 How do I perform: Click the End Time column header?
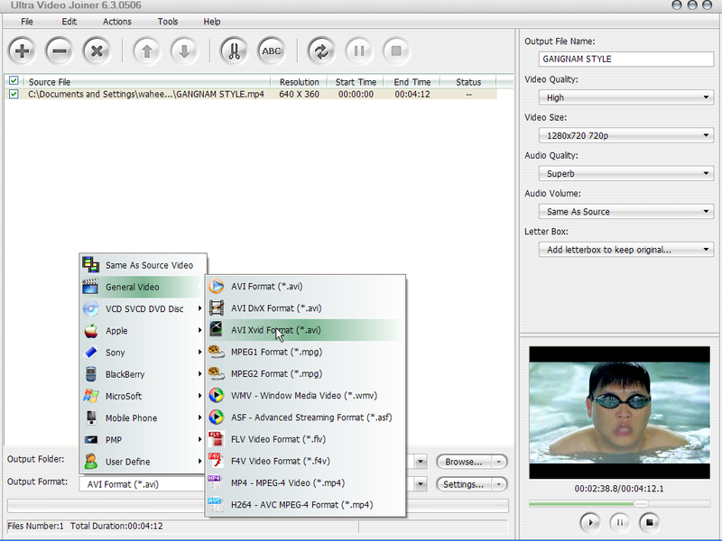pyautogui.click(x=412, y=82)
